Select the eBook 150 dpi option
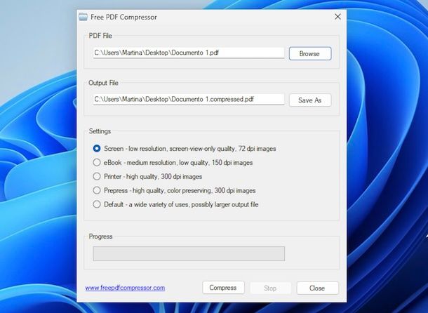Image resolution: width=428 pixels, height=313 pixels. tap(173, 163)
